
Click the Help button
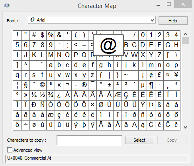173,21
